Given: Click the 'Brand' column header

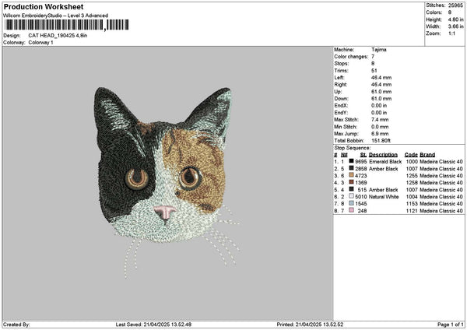Looking at the screenshot, I should tap(427, 155).
